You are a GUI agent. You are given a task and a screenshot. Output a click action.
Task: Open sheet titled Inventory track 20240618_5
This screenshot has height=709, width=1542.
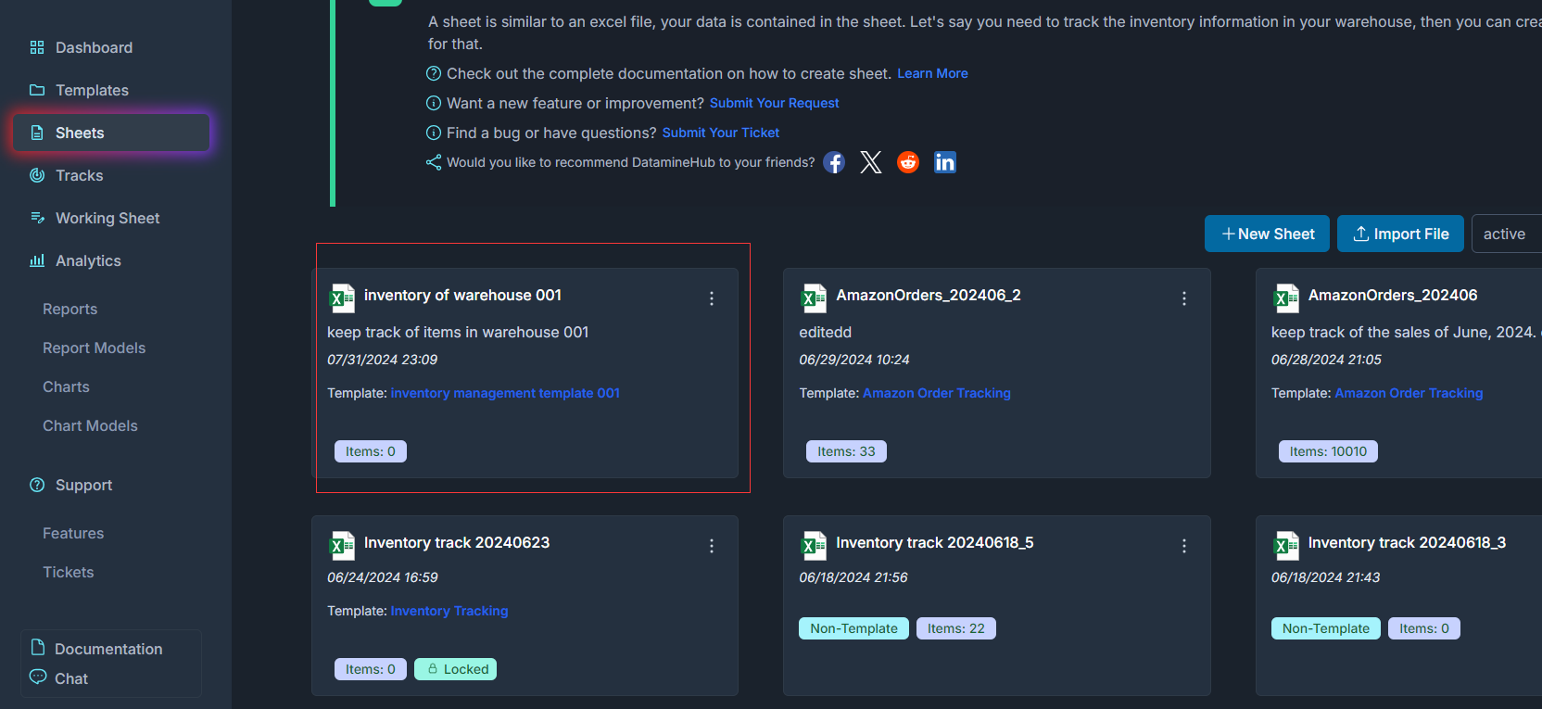click(935, 542)
